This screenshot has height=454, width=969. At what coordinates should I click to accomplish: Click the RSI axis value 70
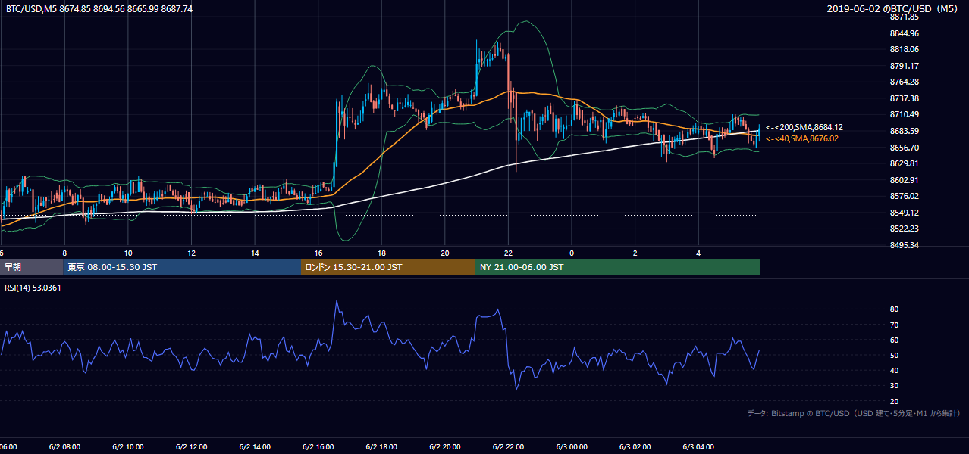click(x=895, y=325)
